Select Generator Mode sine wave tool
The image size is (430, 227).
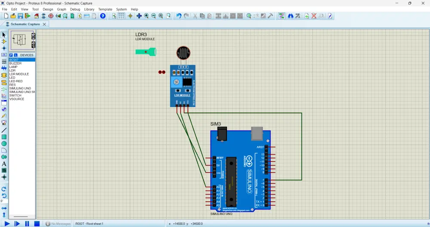[4, 109]
